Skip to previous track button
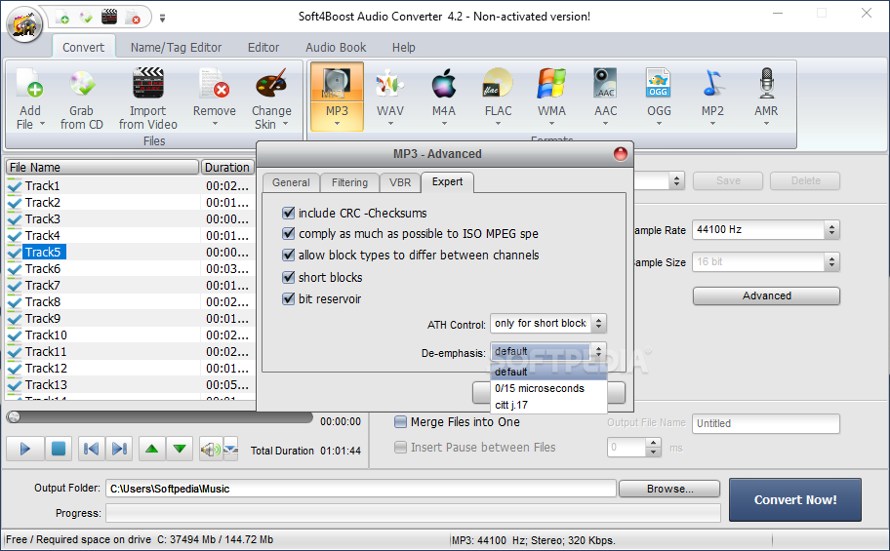This screenshot has height=551, width=890. click(x=91, y=449)
